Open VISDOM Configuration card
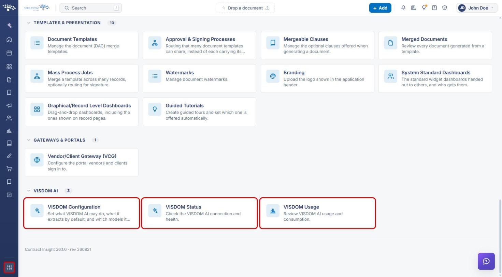 [x=82, y=213]
